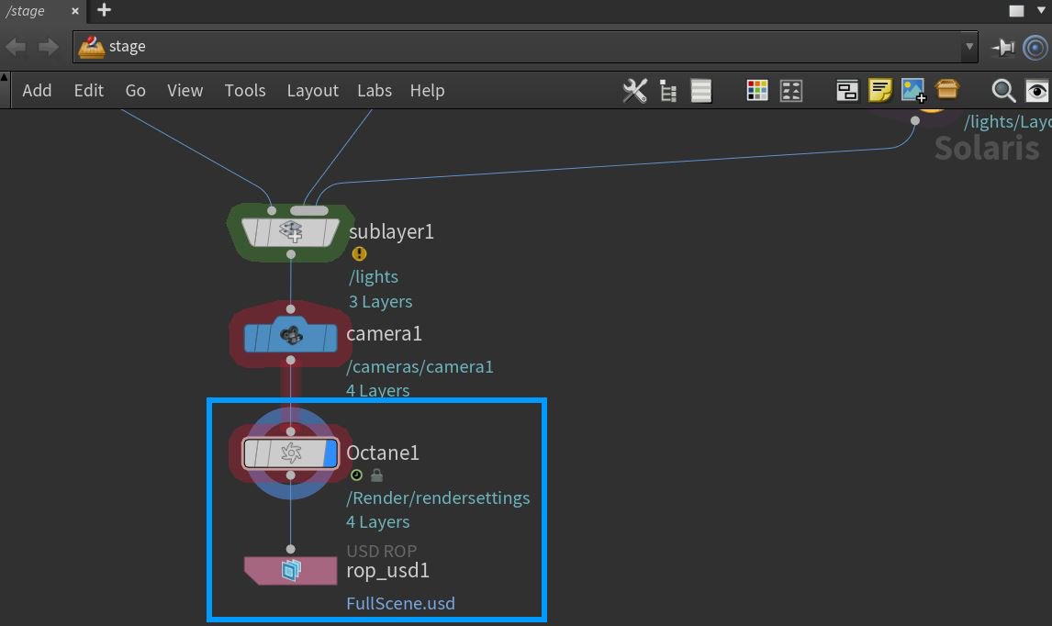Open the stage path dropdown arrow
Image resolution: width=1052 pixels, height=626 pixels.
969,47
